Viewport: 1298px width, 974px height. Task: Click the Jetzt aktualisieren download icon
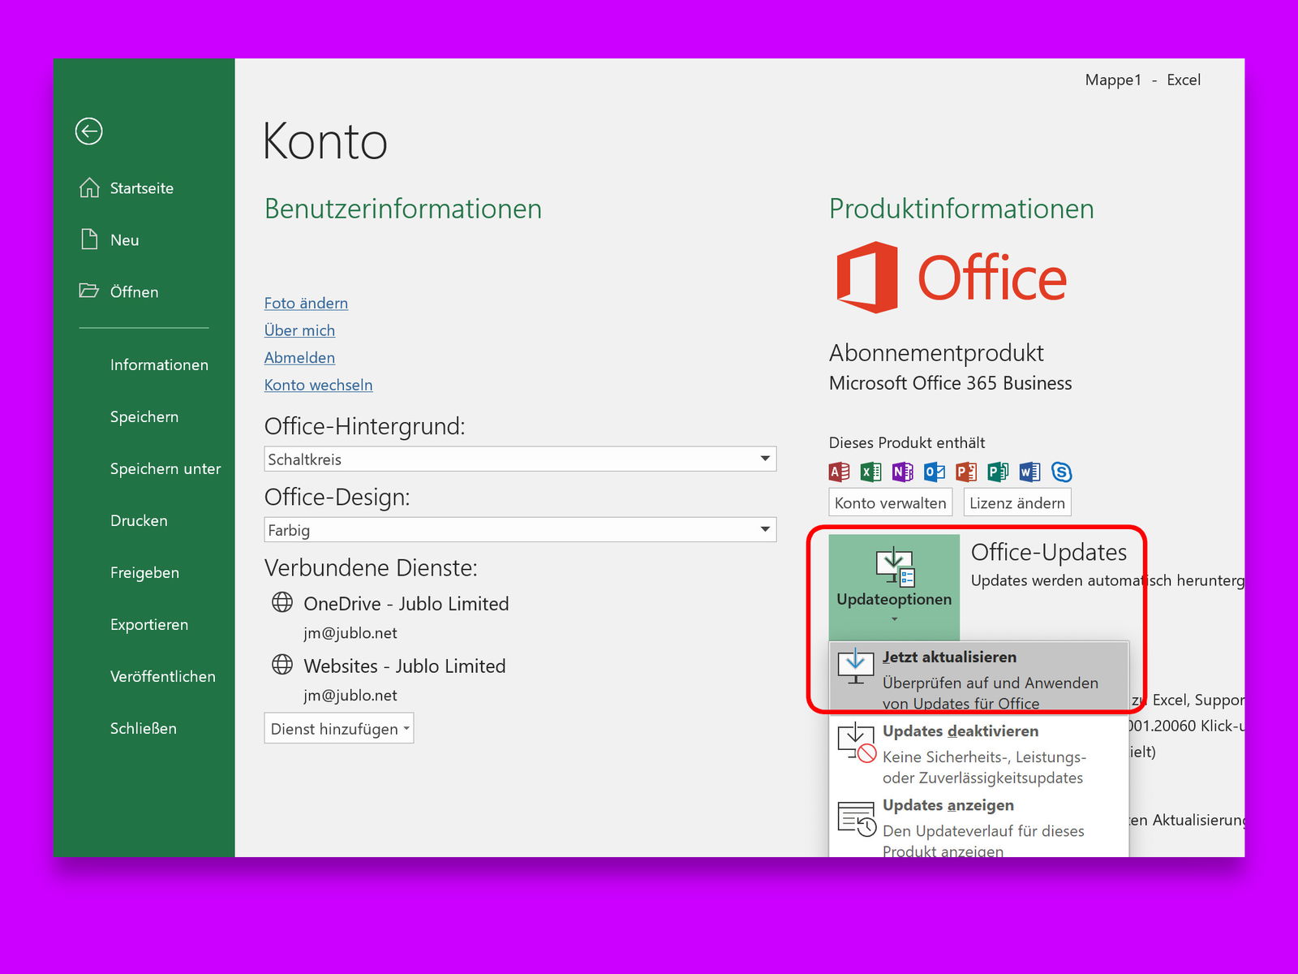[855, 666]
